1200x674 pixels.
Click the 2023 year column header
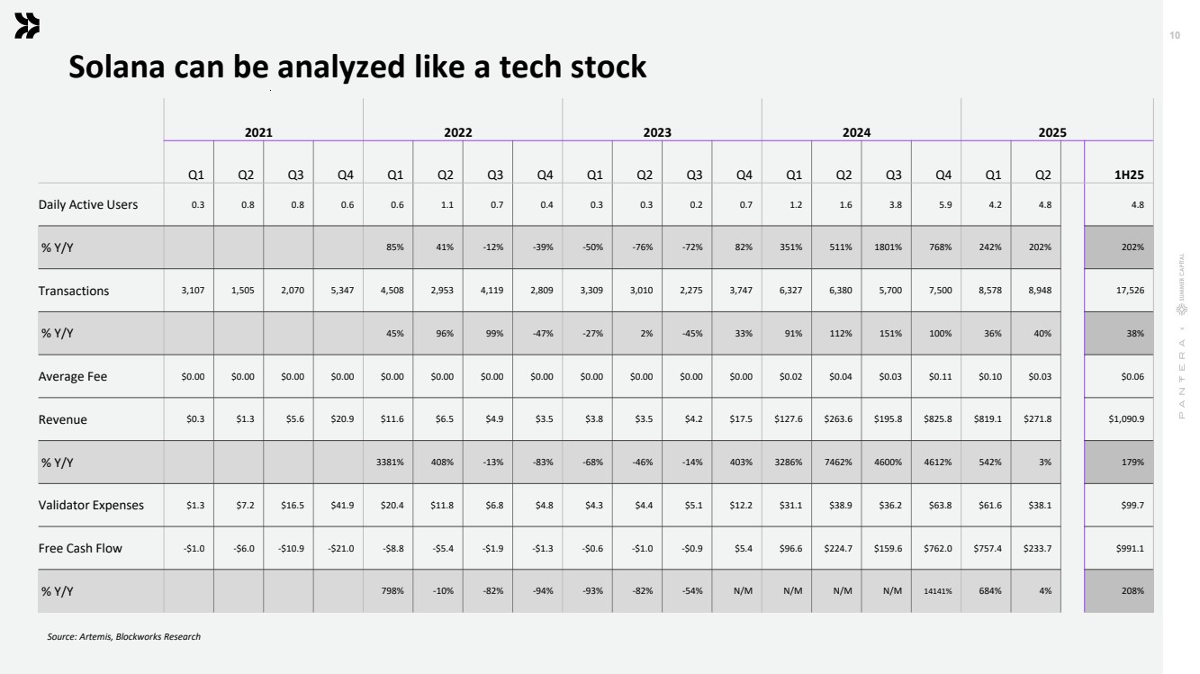coord(657,132)
